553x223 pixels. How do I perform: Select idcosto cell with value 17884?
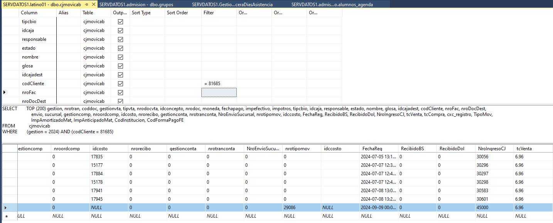(x=109, y=174)
